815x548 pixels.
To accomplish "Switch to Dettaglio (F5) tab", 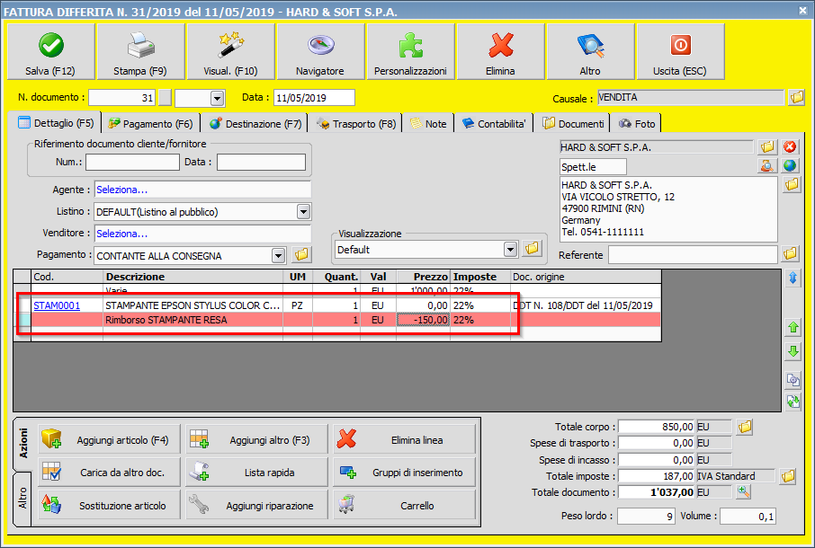I will (x=55, y=123).
